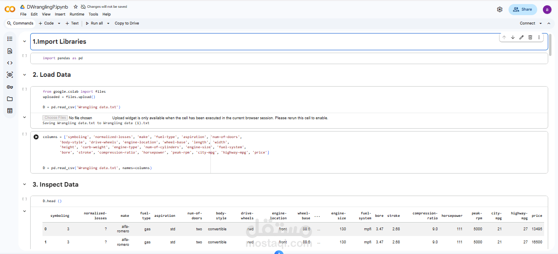Open the Secrets key icon panel
Screen dimensions: 558x254
[10, 87]
